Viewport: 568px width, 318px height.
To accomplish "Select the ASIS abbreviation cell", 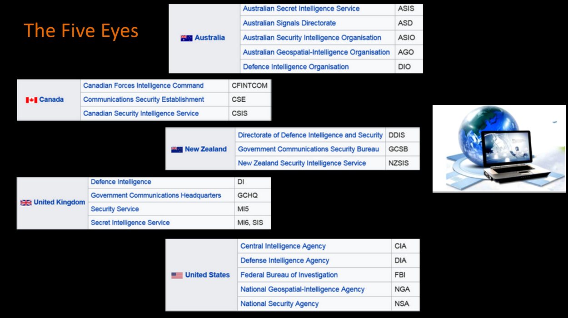I will (409, 9).
